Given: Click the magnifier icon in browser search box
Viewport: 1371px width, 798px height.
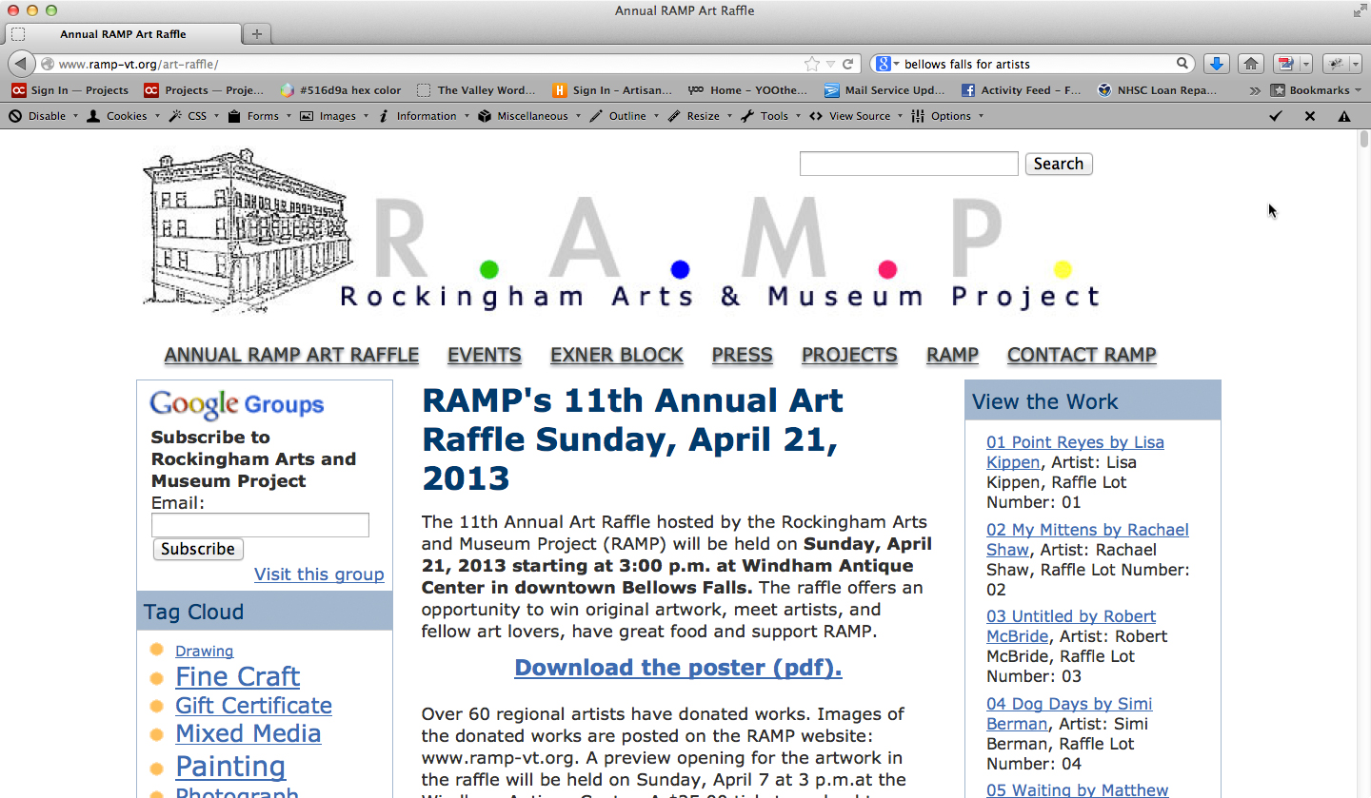Looking at the screenshot, I should (1182, 64).
